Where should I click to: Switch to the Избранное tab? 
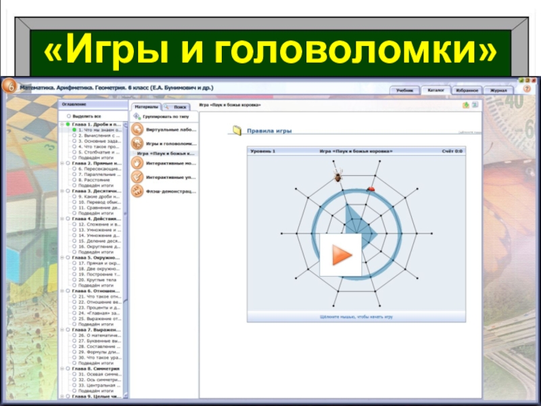point(467,91)
